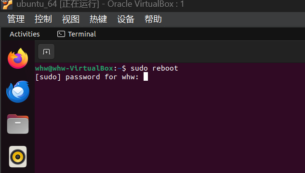Open the new tab button in Terminal
305x173 pixels.
pos(46,51)
